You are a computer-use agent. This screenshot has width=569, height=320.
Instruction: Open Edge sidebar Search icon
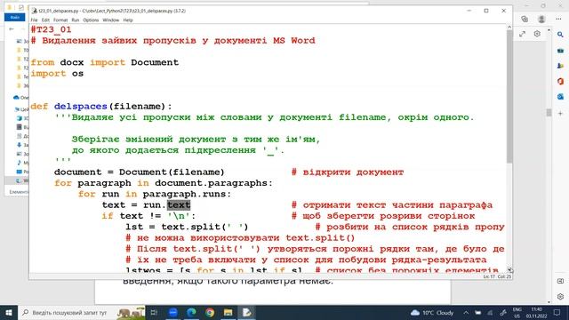point(560,35)
